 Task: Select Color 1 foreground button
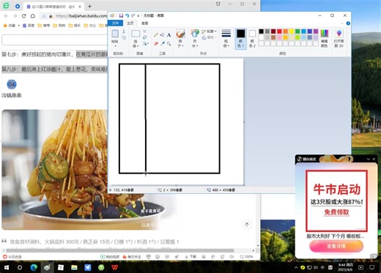pos(240,39)
